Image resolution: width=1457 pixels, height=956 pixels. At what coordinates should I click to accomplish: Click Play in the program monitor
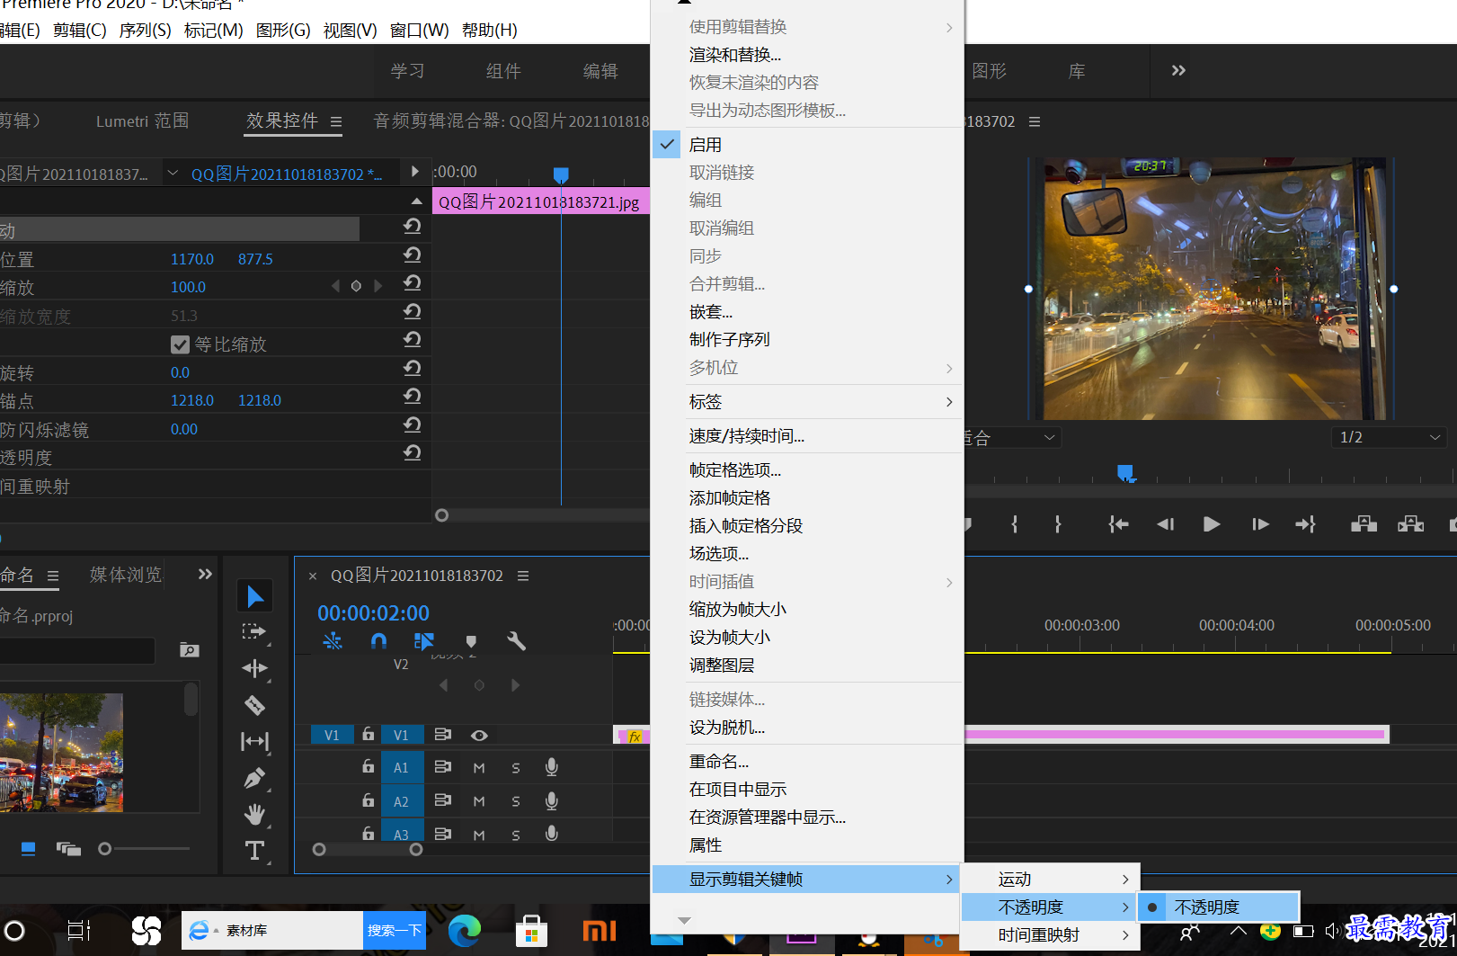click(x=1212, y=524)
